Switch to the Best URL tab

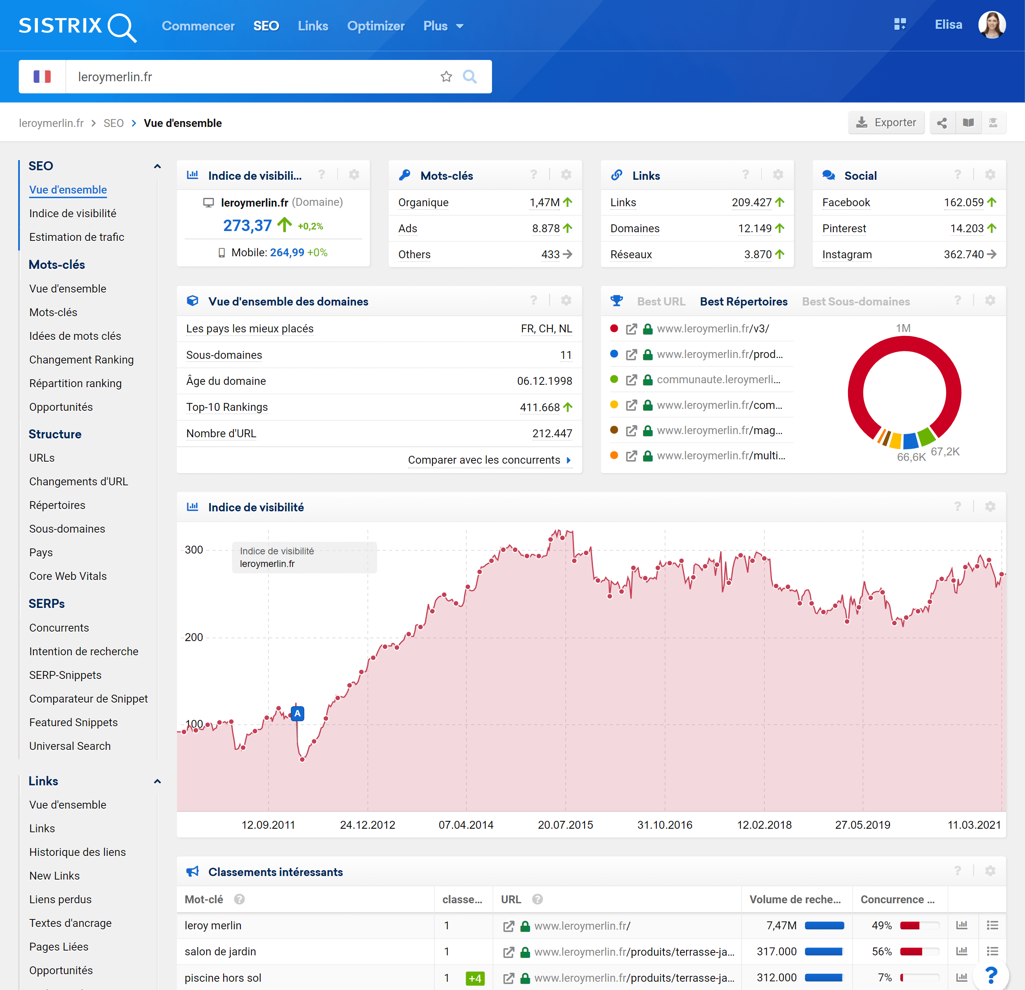coord(661,301)
